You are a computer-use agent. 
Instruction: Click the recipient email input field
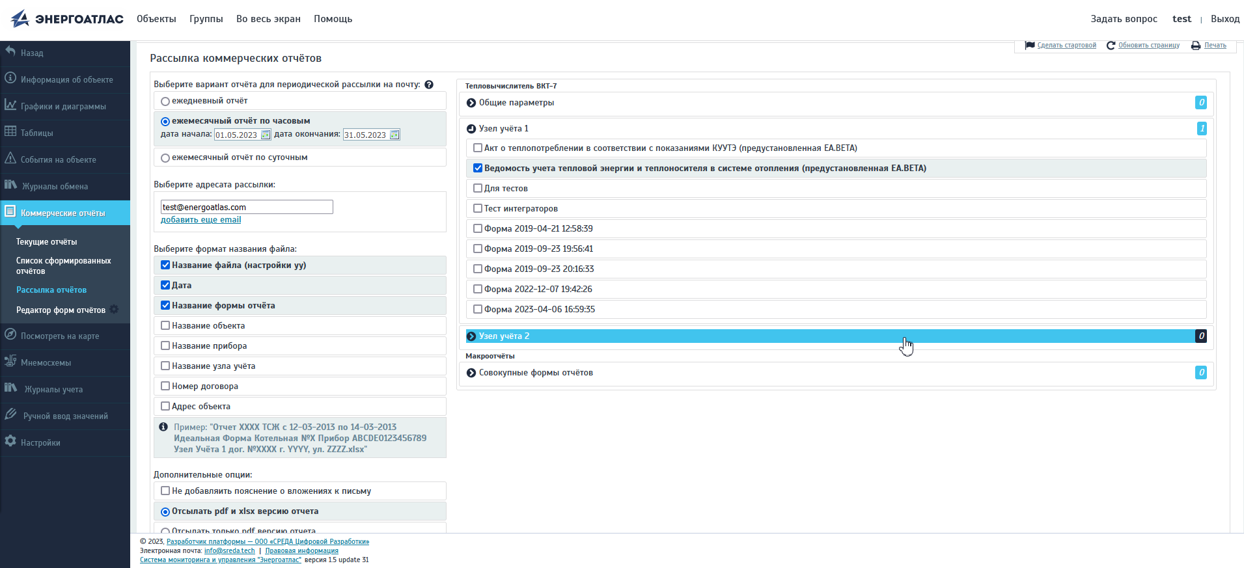(x=247, y=207)
